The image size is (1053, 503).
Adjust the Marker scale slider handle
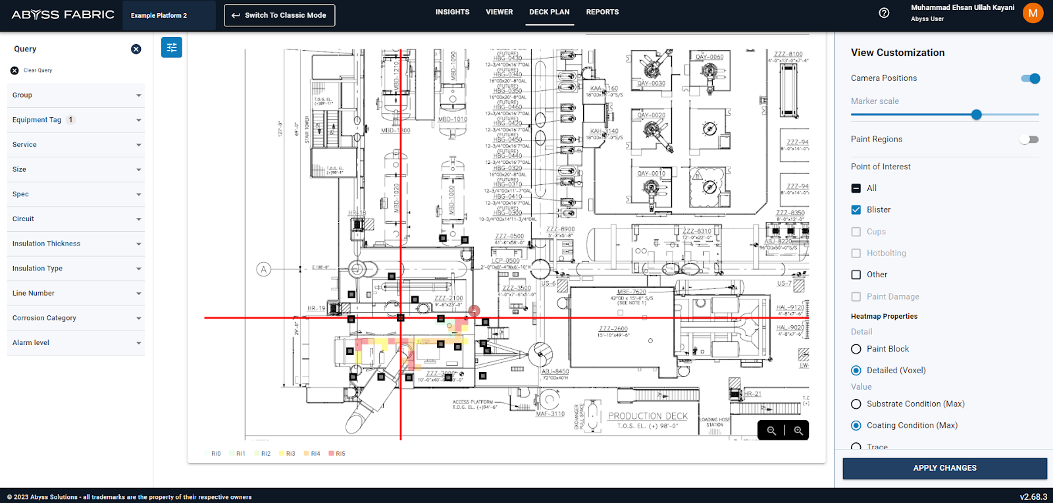[x=977, y=115]
